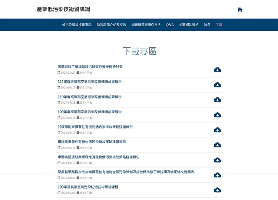Download 聚氨基甲酸脂合成皮業 document cloud icon
Screen dimensions: 278x200
click(x=218, y=175)
